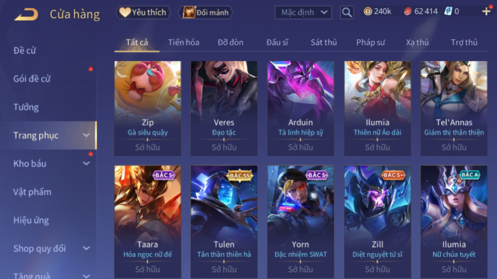The height and width of the screenshot is (279, 497).
Task: Open the Vật phẩm sidebar entry
Action: 32,192
